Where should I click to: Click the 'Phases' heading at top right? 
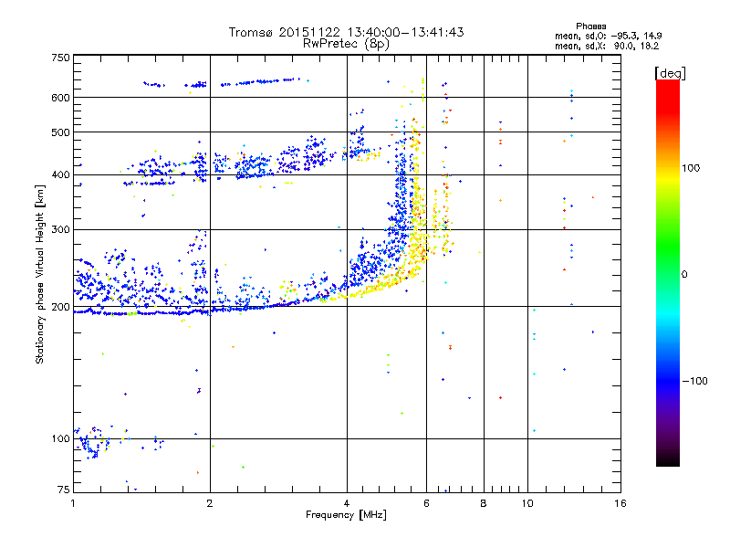click(x=590, y=26)
